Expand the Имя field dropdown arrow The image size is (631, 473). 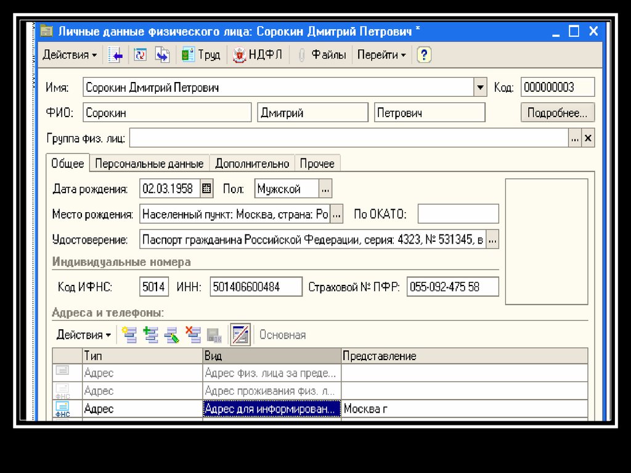click(480, 88)
